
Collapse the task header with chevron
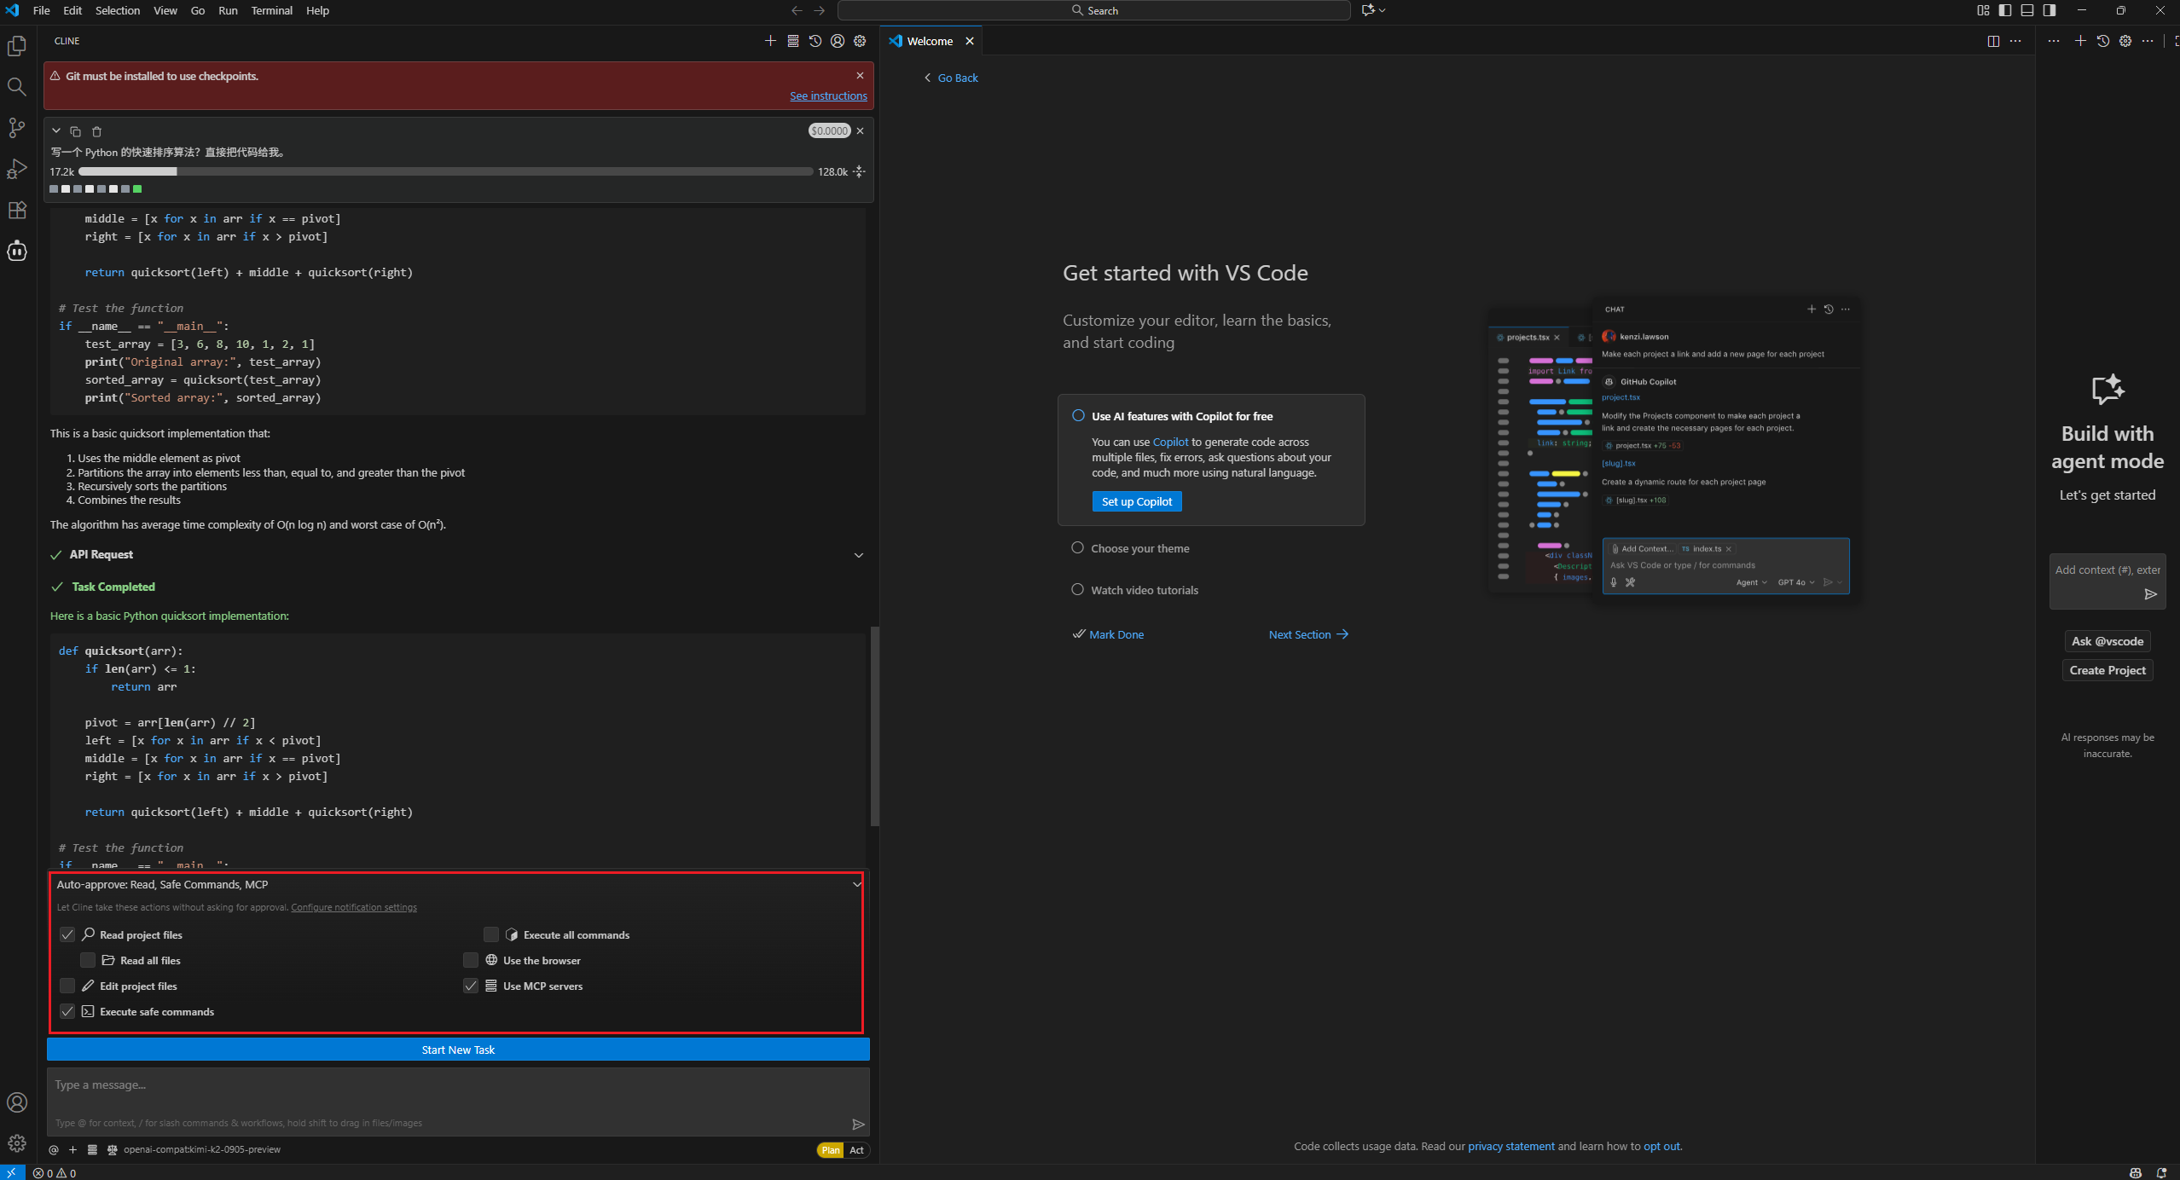(56, 131)
